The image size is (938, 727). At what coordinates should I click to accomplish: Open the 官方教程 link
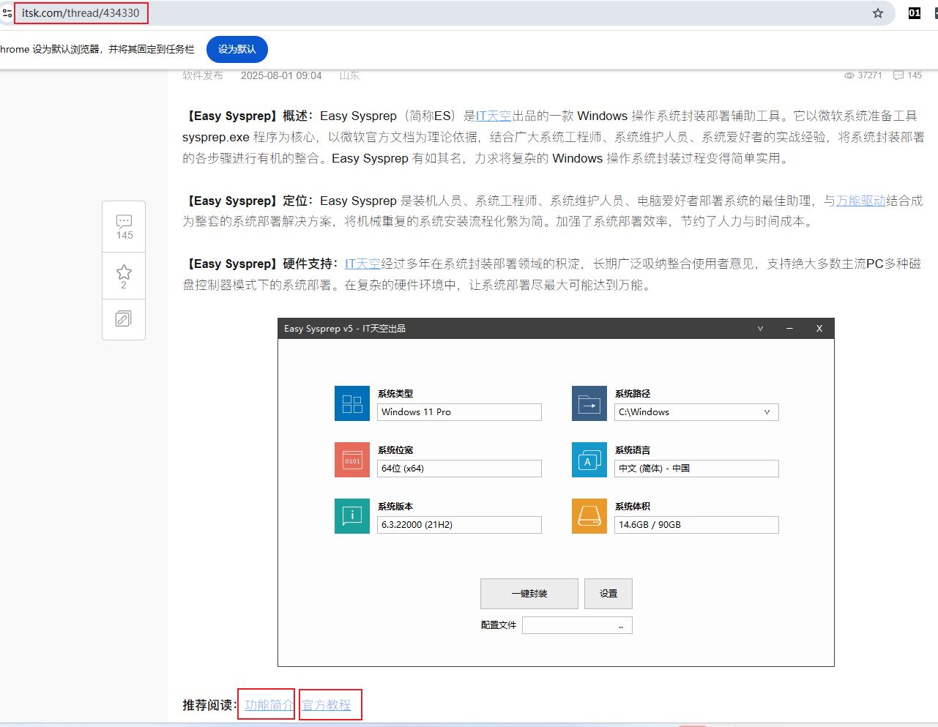[x=327, y=705]
